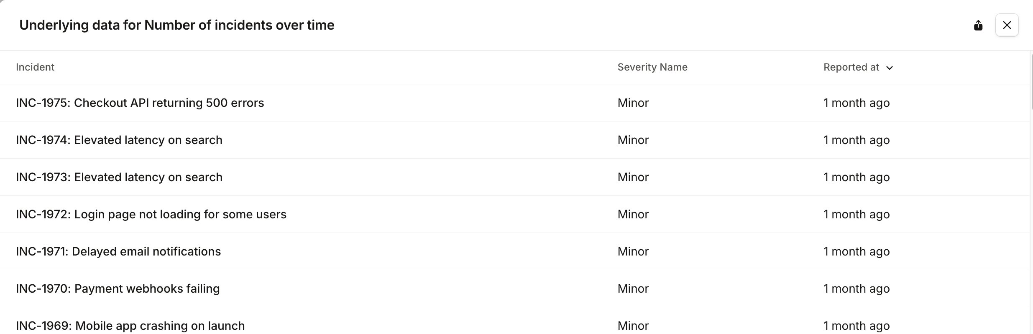The image size is (1033, 334).
Task: Open INC-1970 Payment webhooks failing
Action: pyautogui.click(x=118, y=288)
